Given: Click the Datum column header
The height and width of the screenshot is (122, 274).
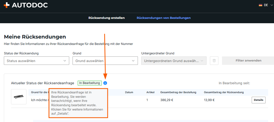Looking at the screenshot, I should click(x=129, y=92).
